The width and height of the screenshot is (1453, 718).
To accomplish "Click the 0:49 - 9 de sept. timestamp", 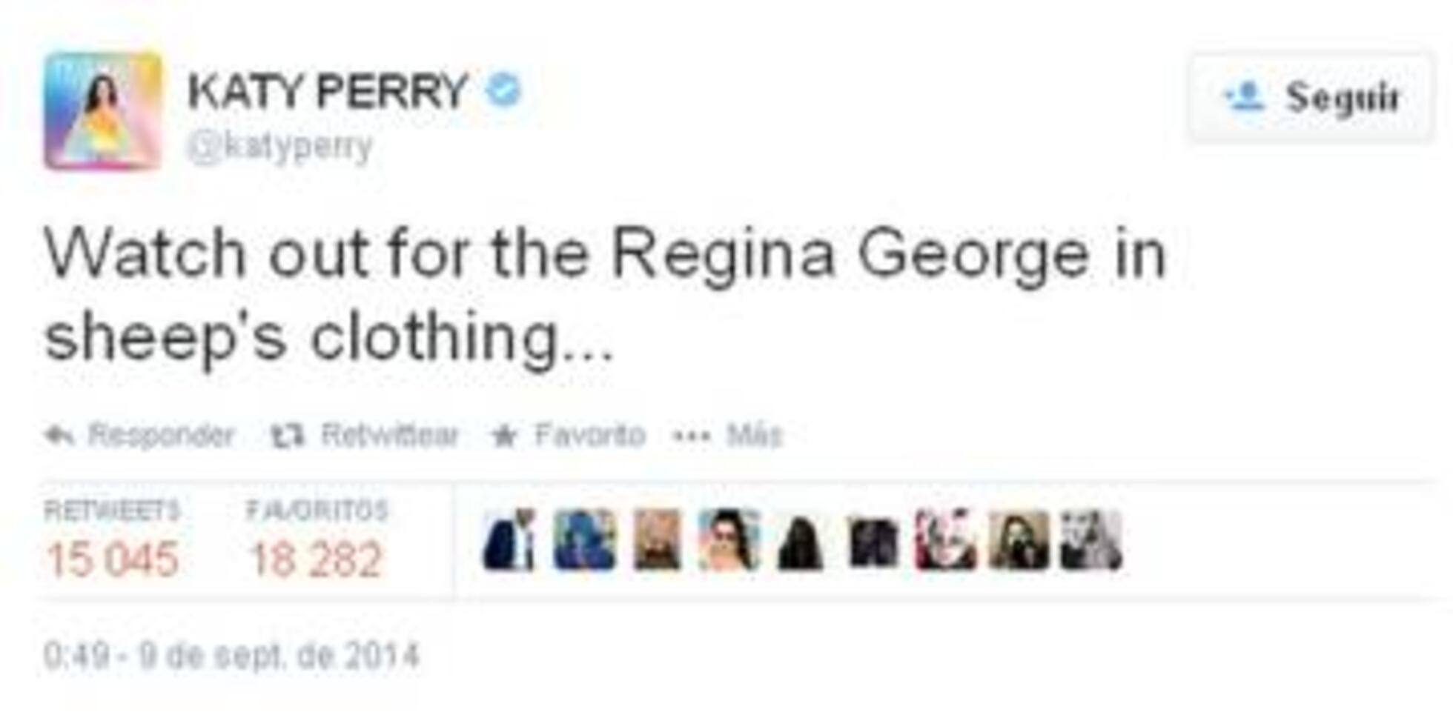I will (231, 656).
